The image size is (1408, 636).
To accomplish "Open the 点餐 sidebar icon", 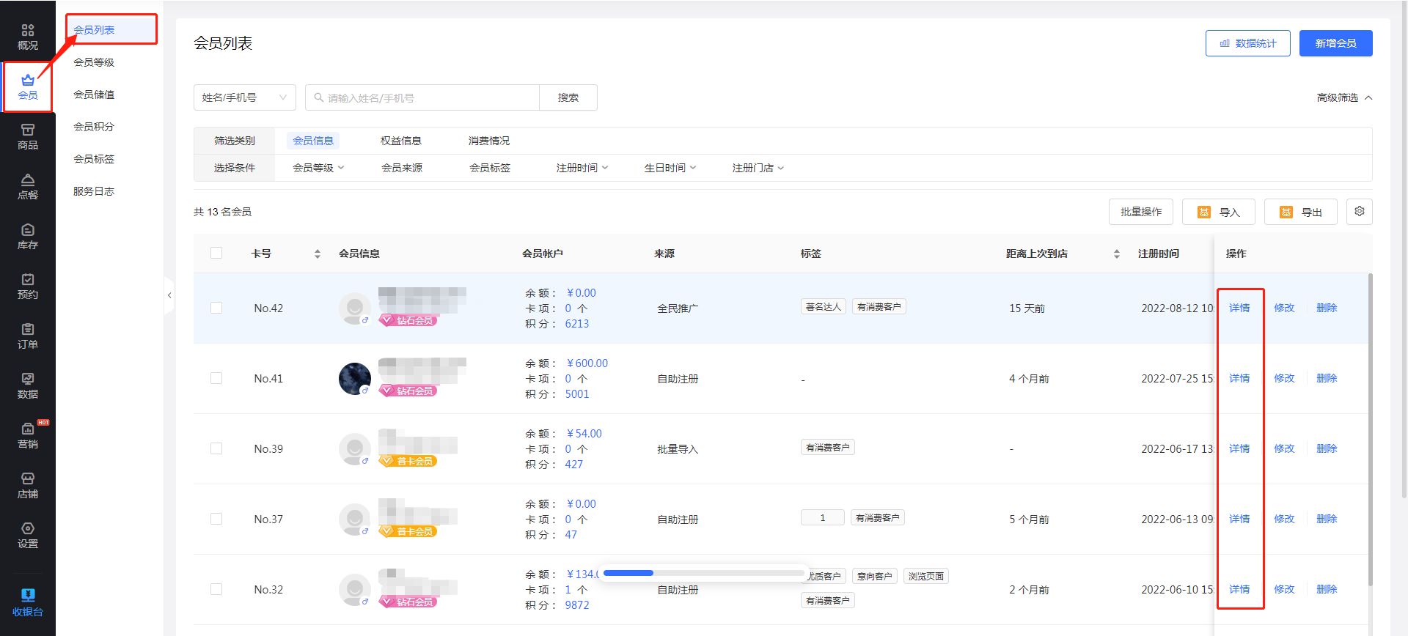I will click(28, 187).
